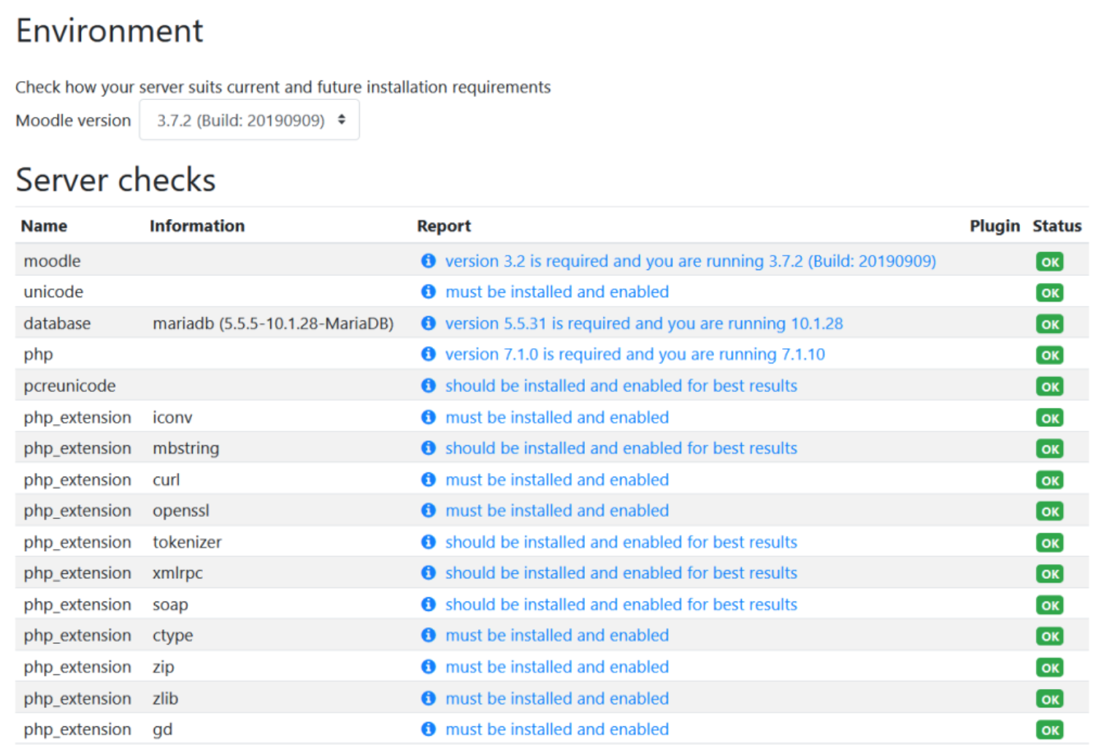Click OK status badge for pcreunicode

[x=1049, y=387]
